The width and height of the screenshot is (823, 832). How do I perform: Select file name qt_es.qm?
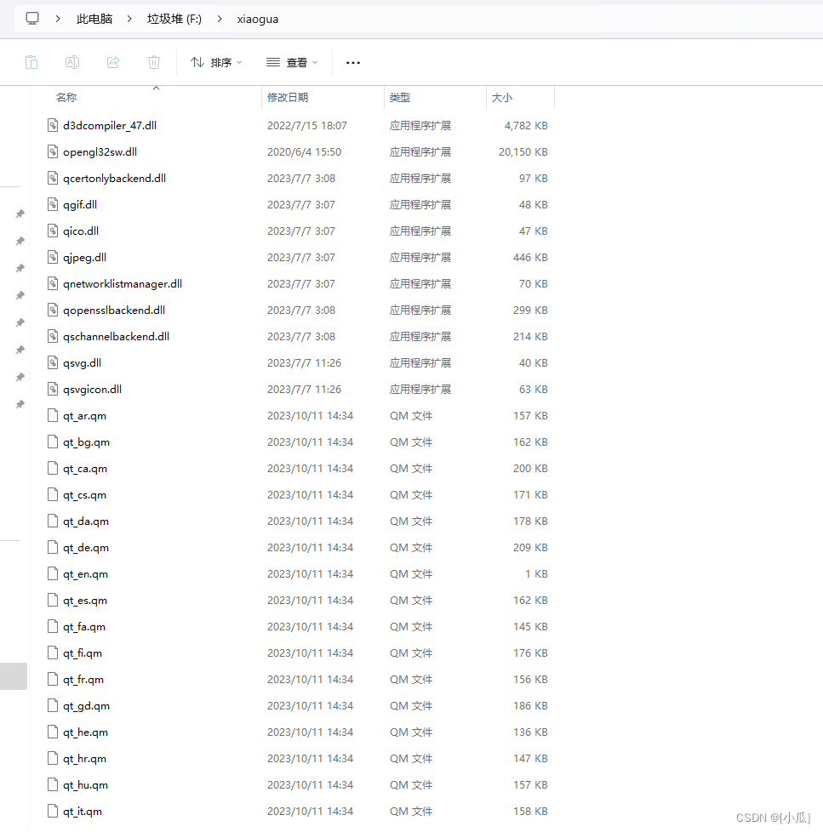tap(85, 601)
